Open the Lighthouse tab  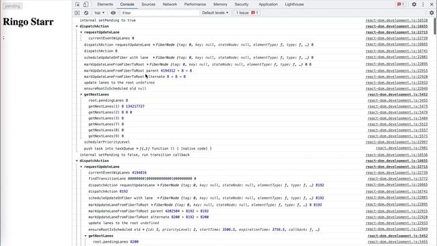coord(294,5)
